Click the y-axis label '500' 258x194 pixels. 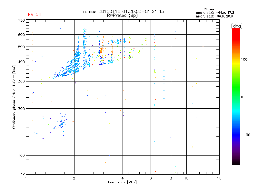21,47
